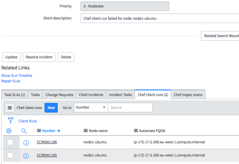Screen dimensions: 239x164
Task: Open the Chef inspec scans tab
Action: 188,95
